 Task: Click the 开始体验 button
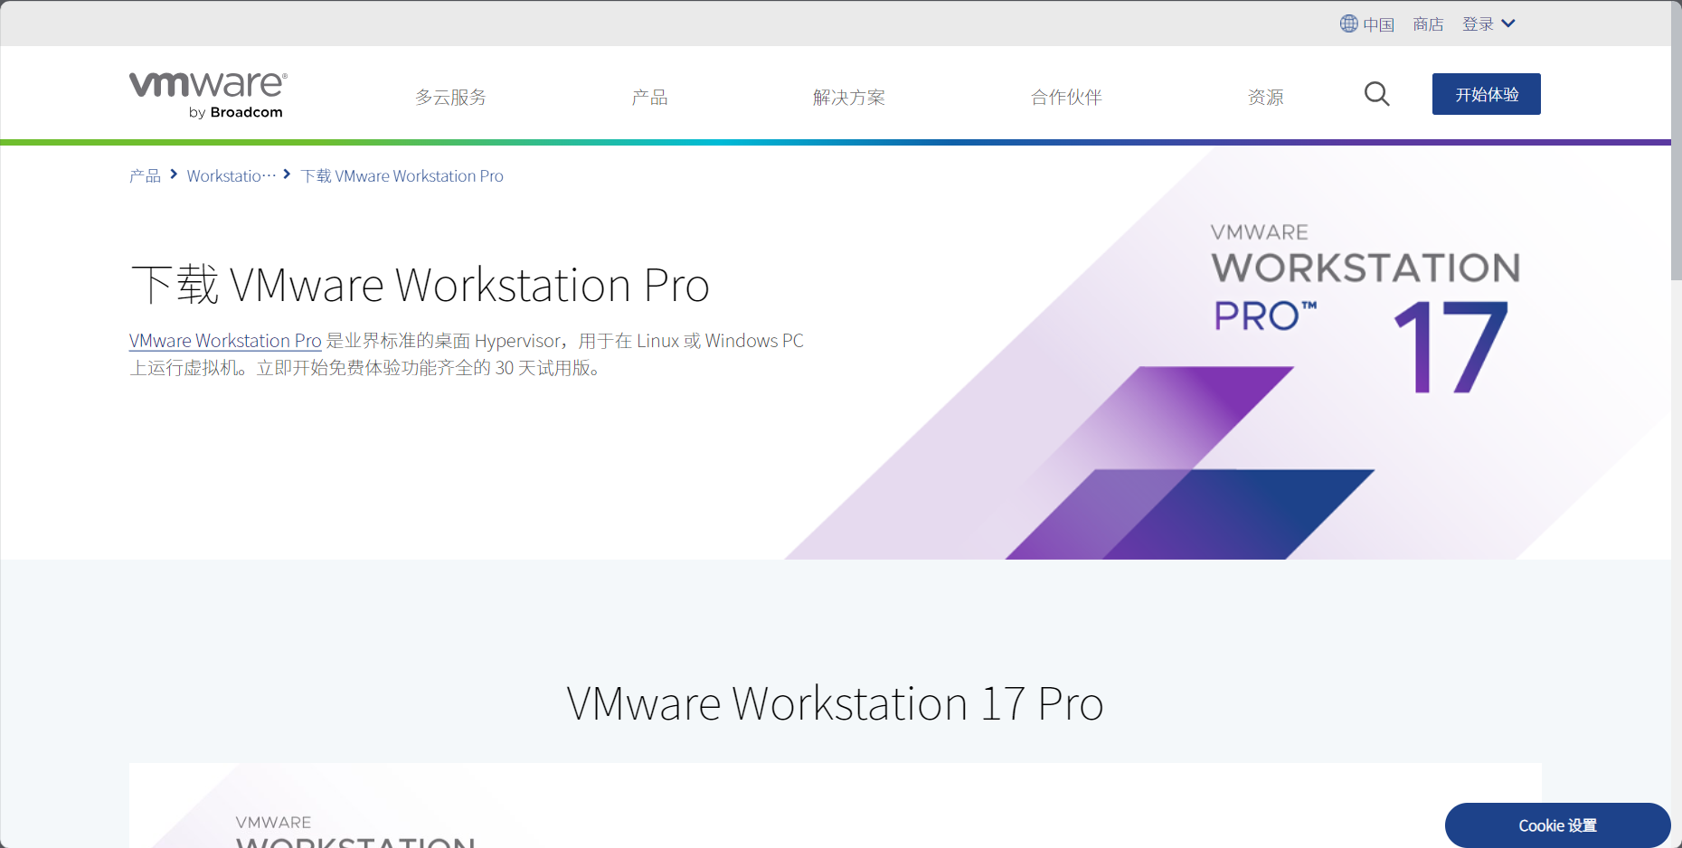1486,94
